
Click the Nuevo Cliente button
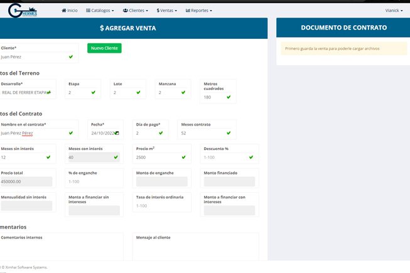click(x=104, y=48)
